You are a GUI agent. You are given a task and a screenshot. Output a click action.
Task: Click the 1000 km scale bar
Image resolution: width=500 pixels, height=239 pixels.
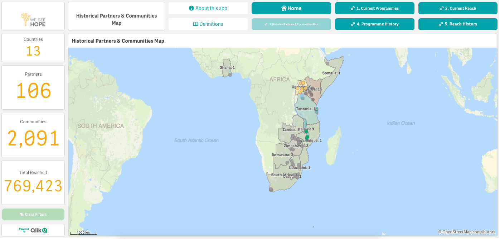point(83,233)
